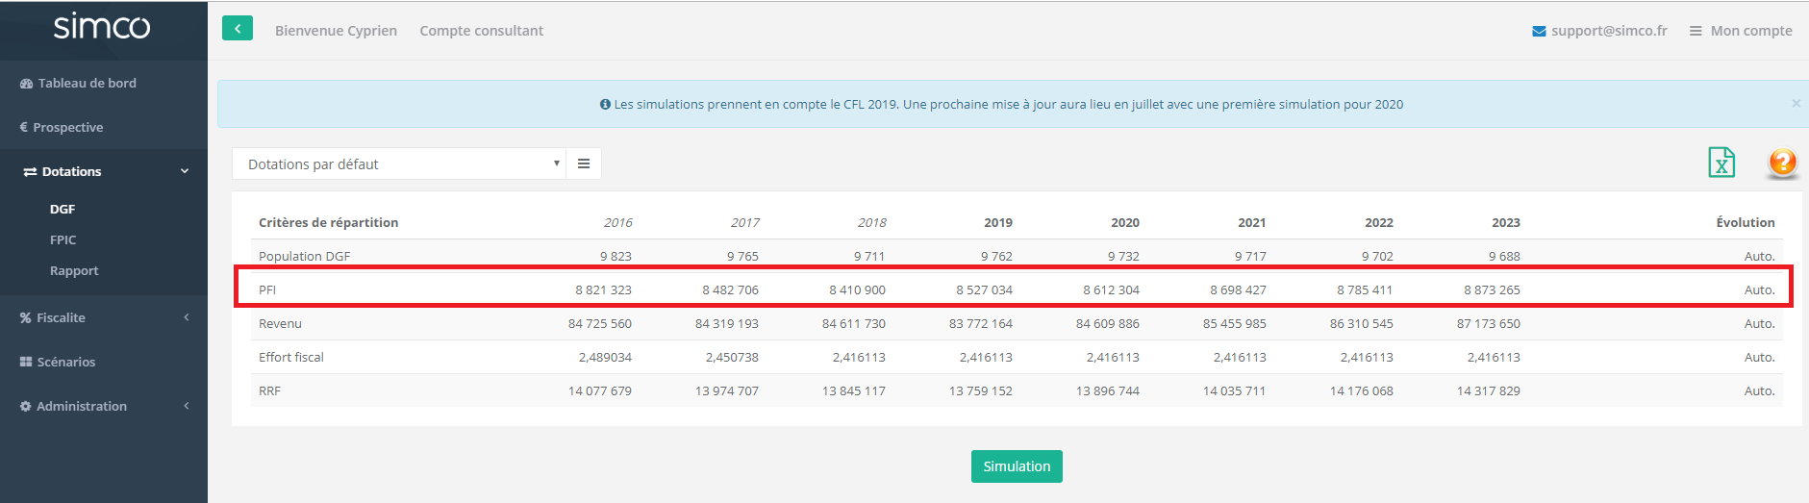Open Rapport under Dotations
Image resolution: width=1809 pixels, height=503 pixels.
(74, 270)
